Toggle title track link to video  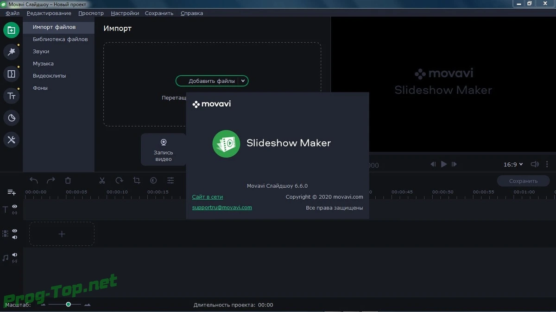[x=15, y=213]
